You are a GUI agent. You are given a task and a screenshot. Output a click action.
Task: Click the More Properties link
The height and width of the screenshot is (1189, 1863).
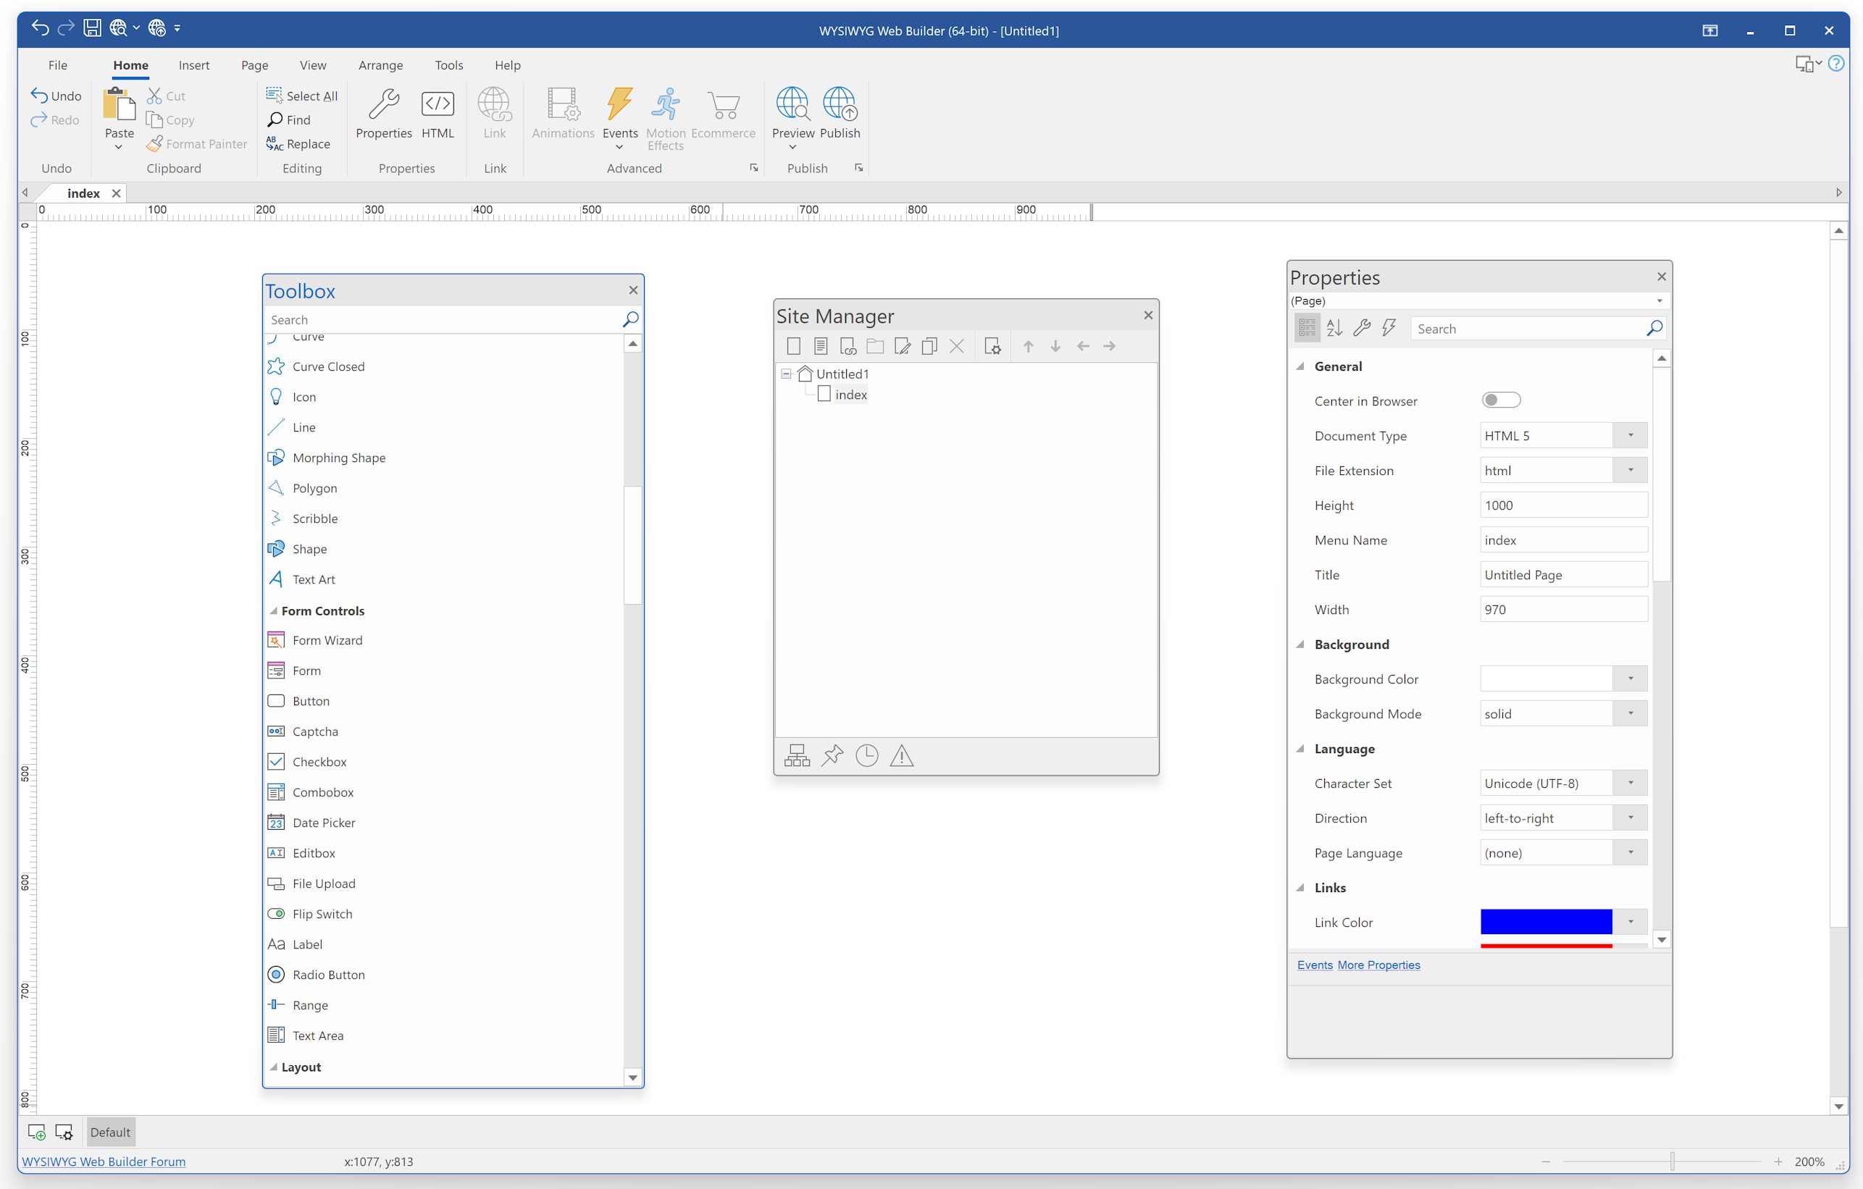click(1378, 965)
